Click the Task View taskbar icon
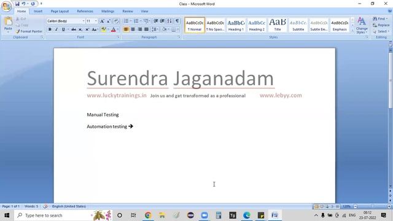393x221 pixels. (x=133, y=215)
